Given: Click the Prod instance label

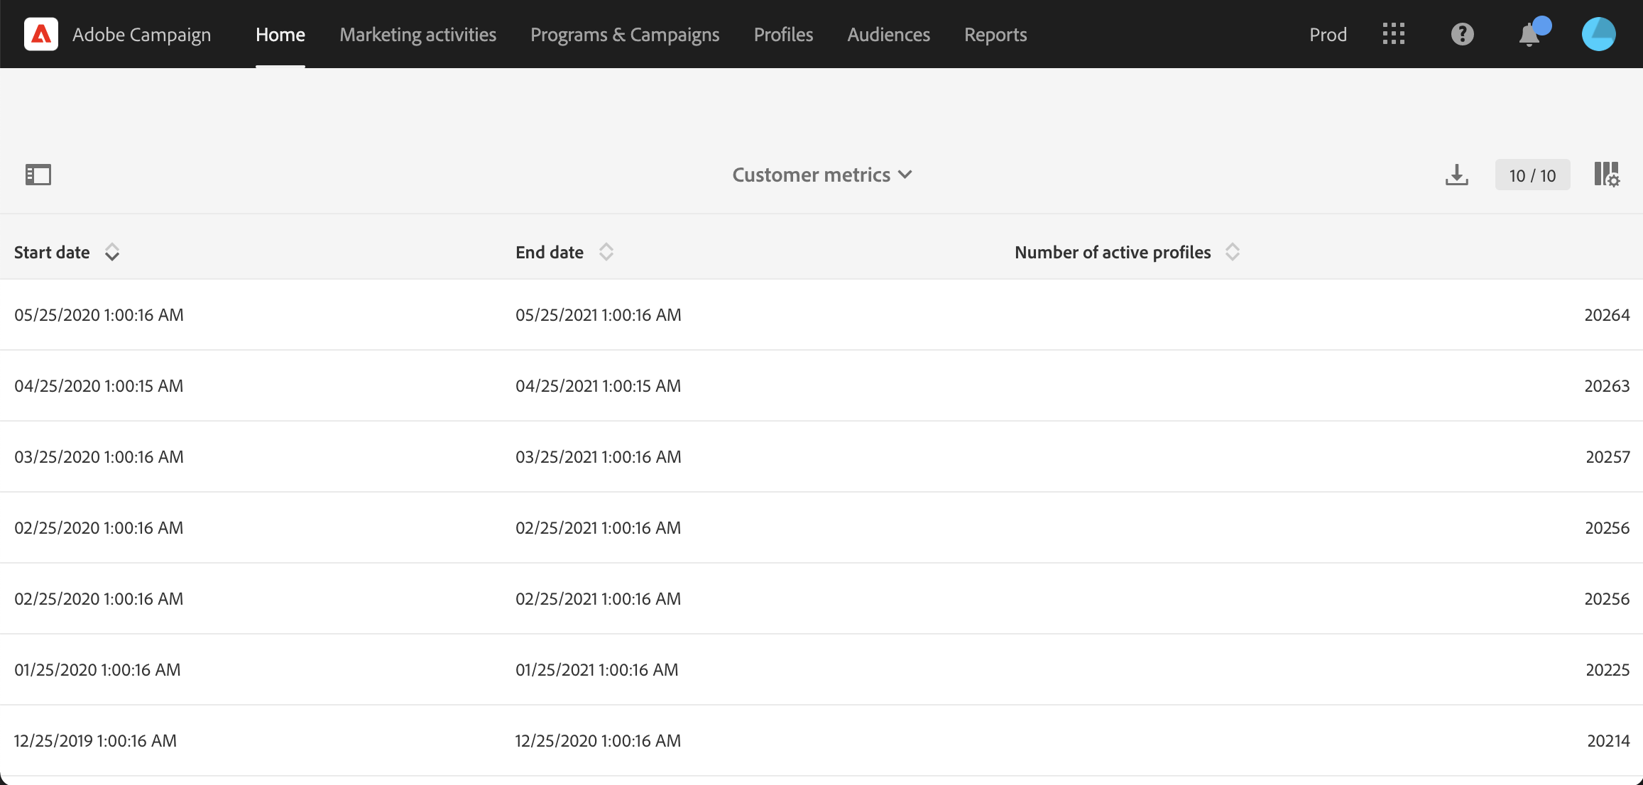Looking at the screenshot, I should [x=1328, y=34].
